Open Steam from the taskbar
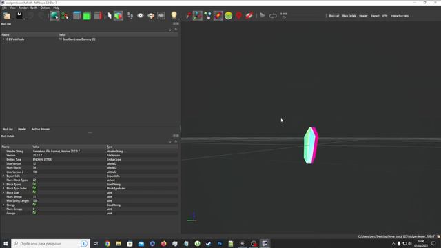This screenshot has width=441, height=248. [208, 243]
